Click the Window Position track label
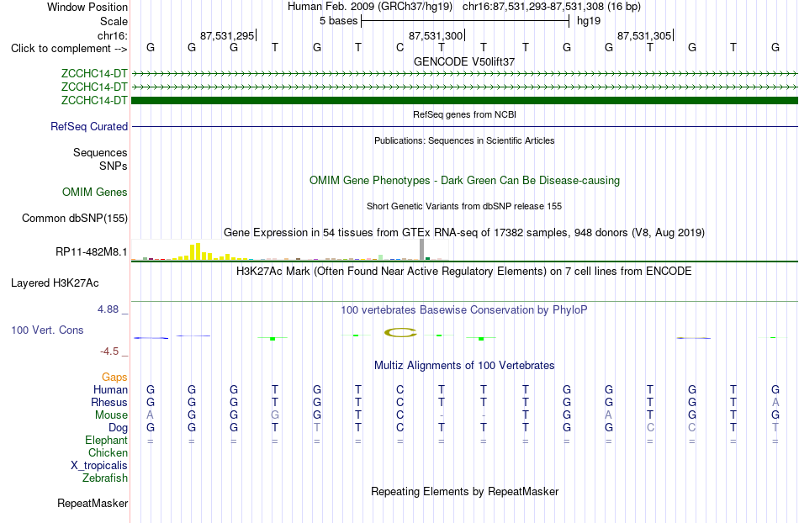This screenshot has width=799, height=523. tap(87, 7)
